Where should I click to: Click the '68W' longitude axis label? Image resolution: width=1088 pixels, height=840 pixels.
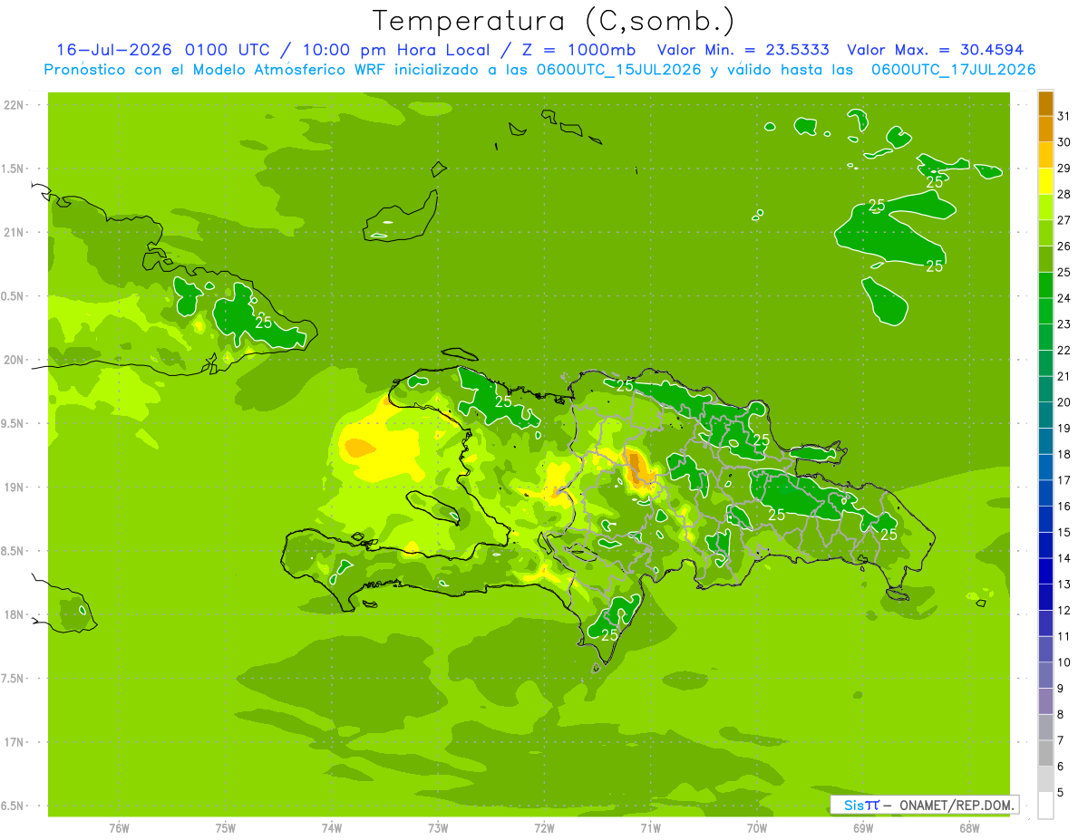pyautogui.click(x=969, y=828)
